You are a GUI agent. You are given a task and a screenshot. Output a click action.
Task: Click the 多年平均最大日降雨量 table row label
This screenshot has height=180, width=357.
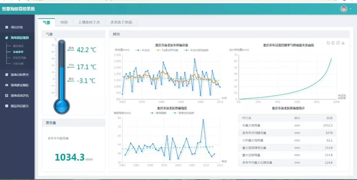click(257, 163)
